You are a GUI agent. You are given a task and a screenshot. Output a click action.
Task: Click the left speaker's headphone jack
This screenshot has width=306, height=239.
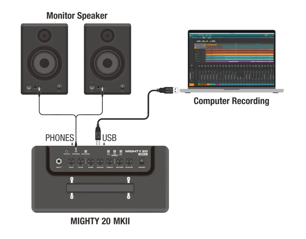(x=39, y=88)
